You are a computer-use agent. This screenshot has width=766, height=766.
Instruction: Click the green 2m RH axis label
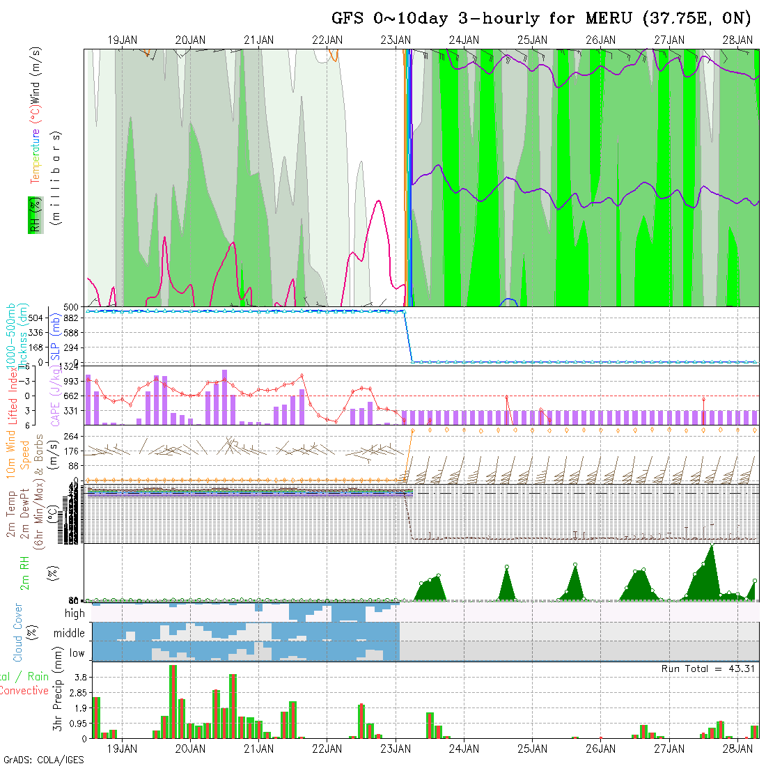pos(25,572)
